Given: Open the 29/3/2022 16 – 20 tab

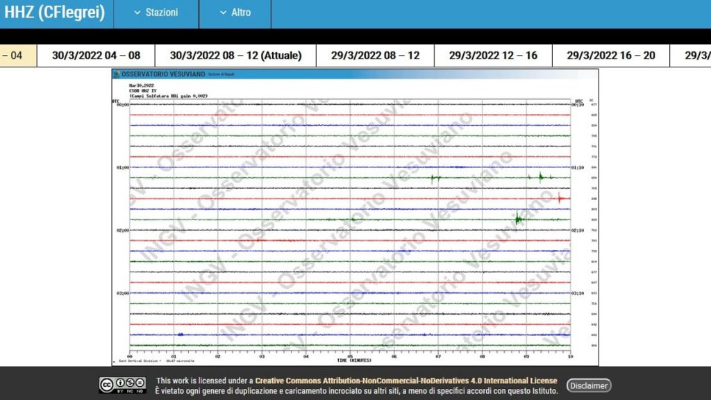Looking at the screenshot, I should (x=611, y=56).
